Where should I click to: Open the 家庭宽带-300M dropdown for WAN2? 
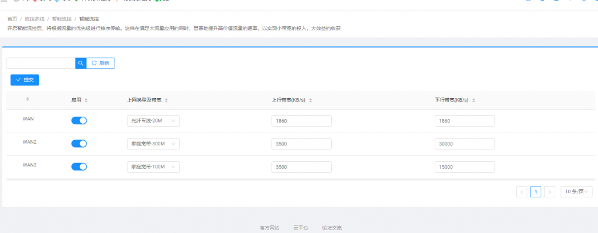point(153,144)
